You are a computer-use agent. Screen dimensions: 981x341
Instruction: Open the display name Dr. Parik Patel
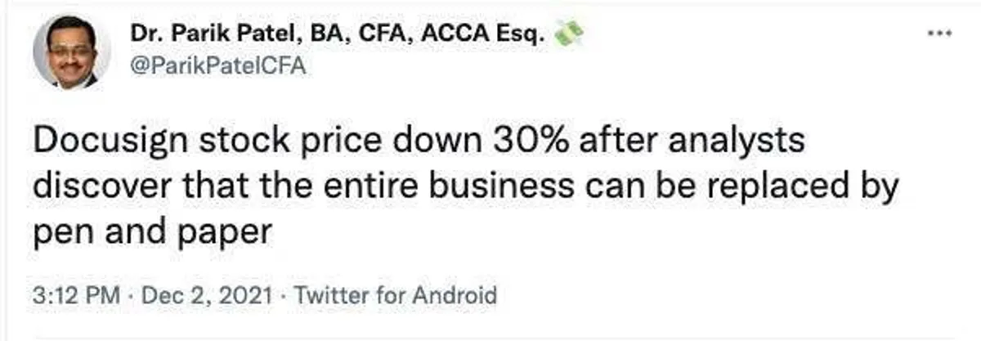[215, 36]
